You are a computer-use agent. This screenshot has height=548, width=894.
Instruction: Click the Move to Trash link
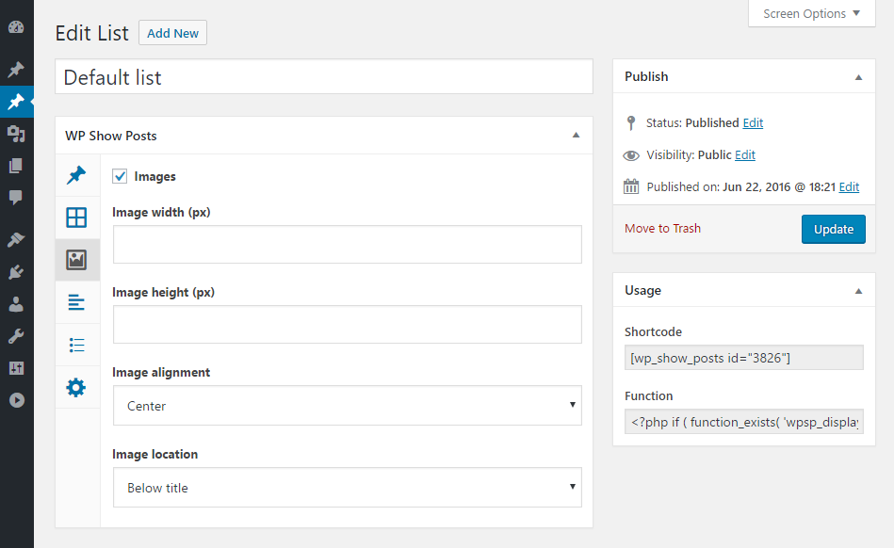[x=662, y=228]
